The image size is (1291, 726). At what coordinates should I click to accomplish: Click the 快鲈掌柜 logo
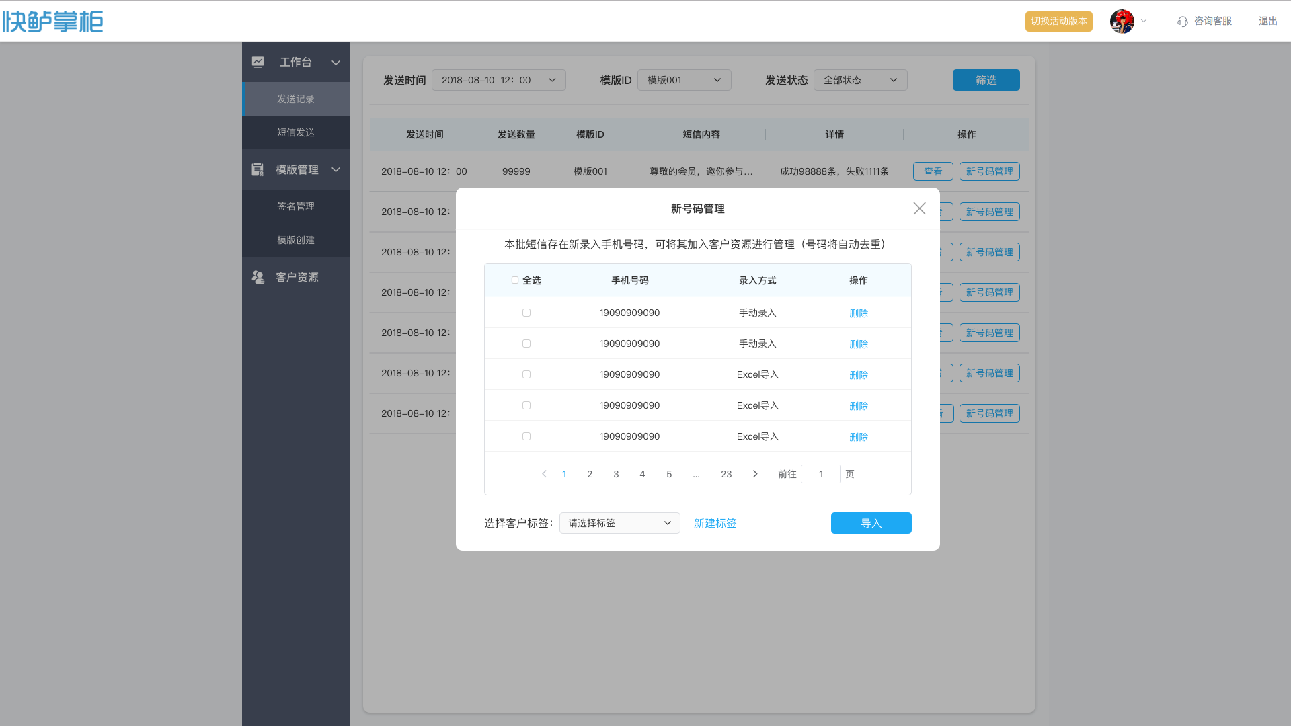coord(52,22)
